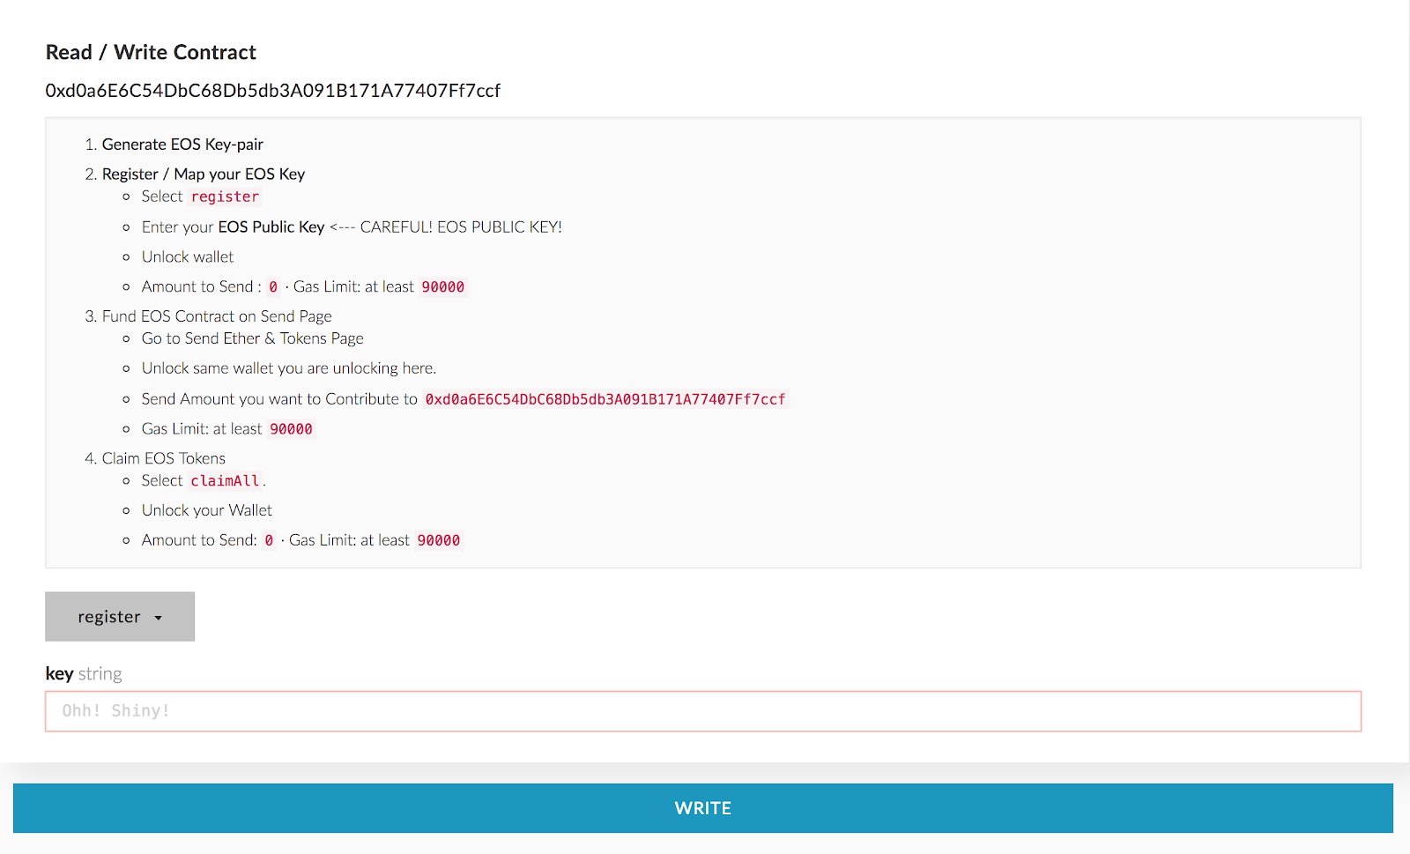Image resolution: width=1410 pixels, height=854 pixels.
Task: Click gas limit 90000 in Claim step
Action: point(438,540)
